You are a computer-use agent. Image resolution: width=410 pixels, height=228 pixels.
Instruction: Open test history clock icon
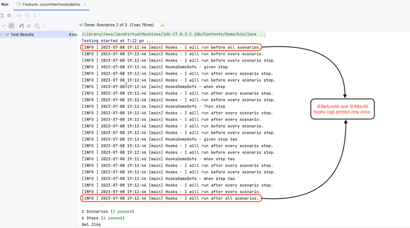[37, 25]
